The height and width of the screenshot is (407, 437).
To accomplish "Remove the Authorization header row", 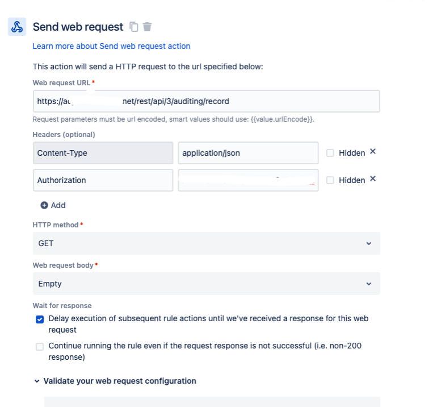I will [373, 178].
